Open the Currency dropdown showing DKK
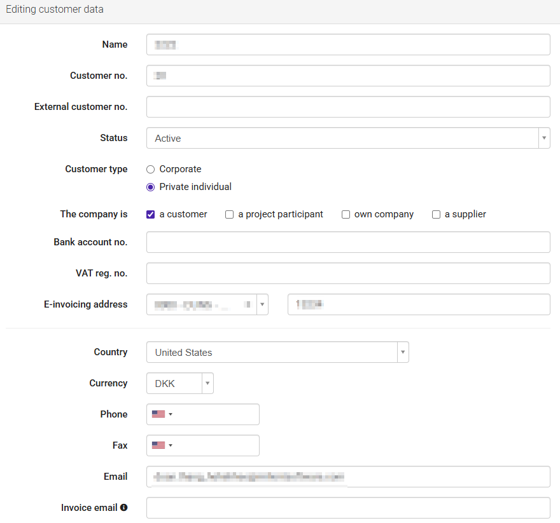560x523 pixels. 180,383
